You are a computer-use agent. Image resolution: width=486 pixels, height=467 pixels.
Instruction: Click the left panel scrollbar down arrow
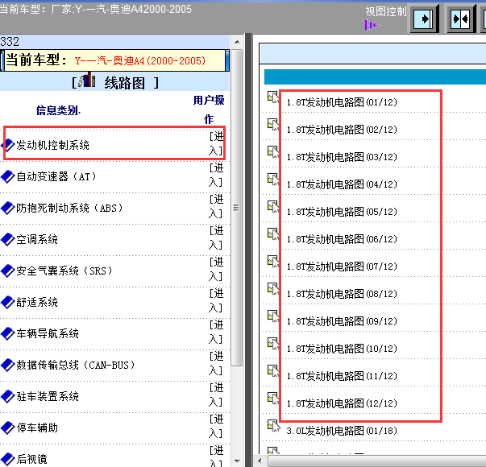point(237,461)
